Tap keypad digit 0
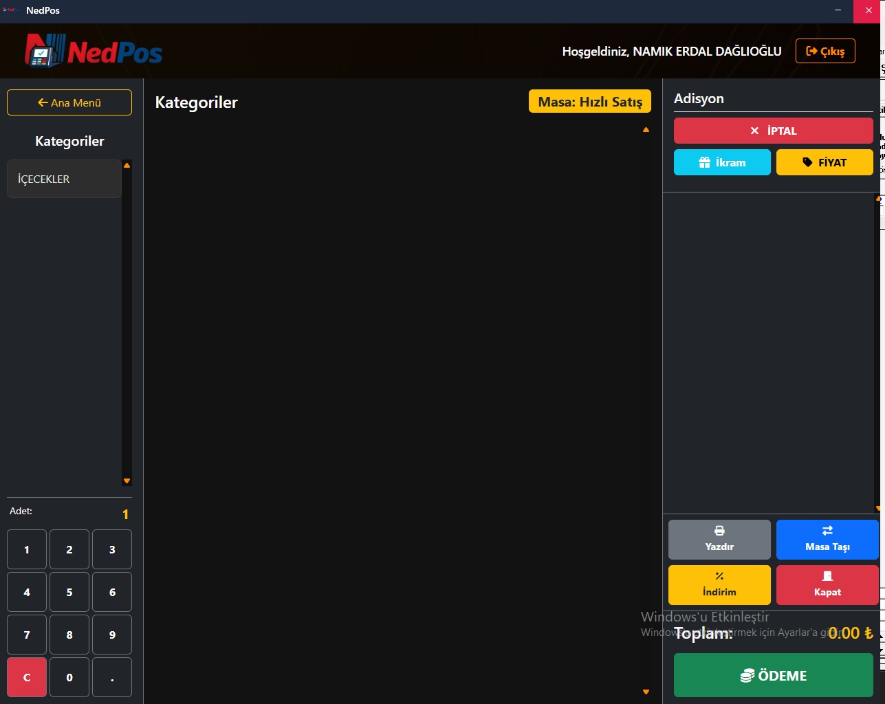This screenshot has width=885, height=704. point(69,677)
